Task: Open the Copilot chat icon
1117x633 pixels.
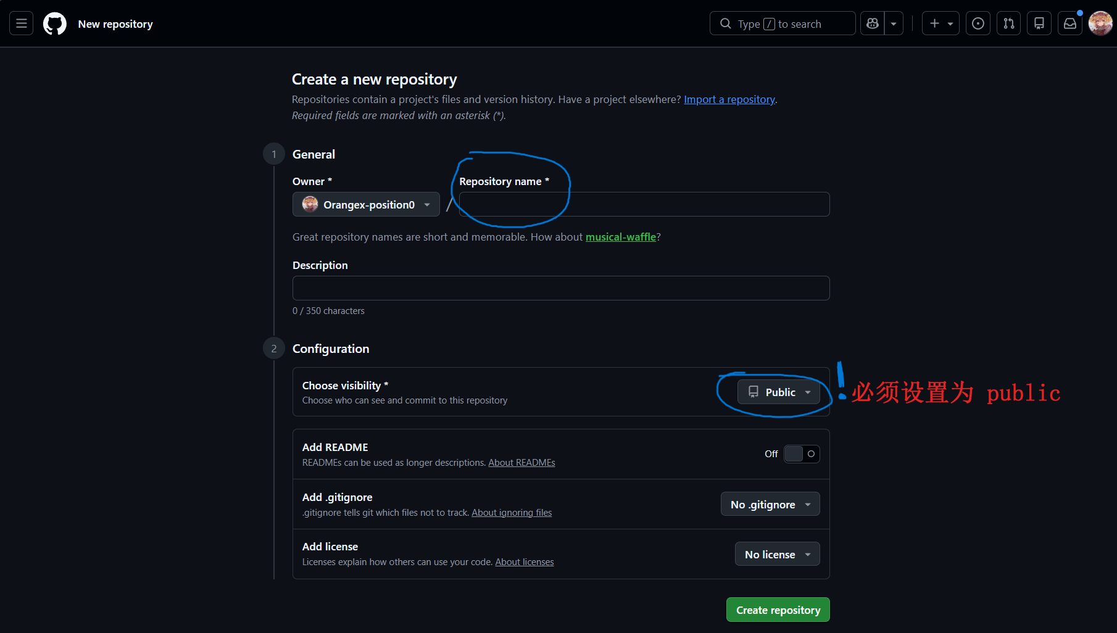Action: (872, 23)
